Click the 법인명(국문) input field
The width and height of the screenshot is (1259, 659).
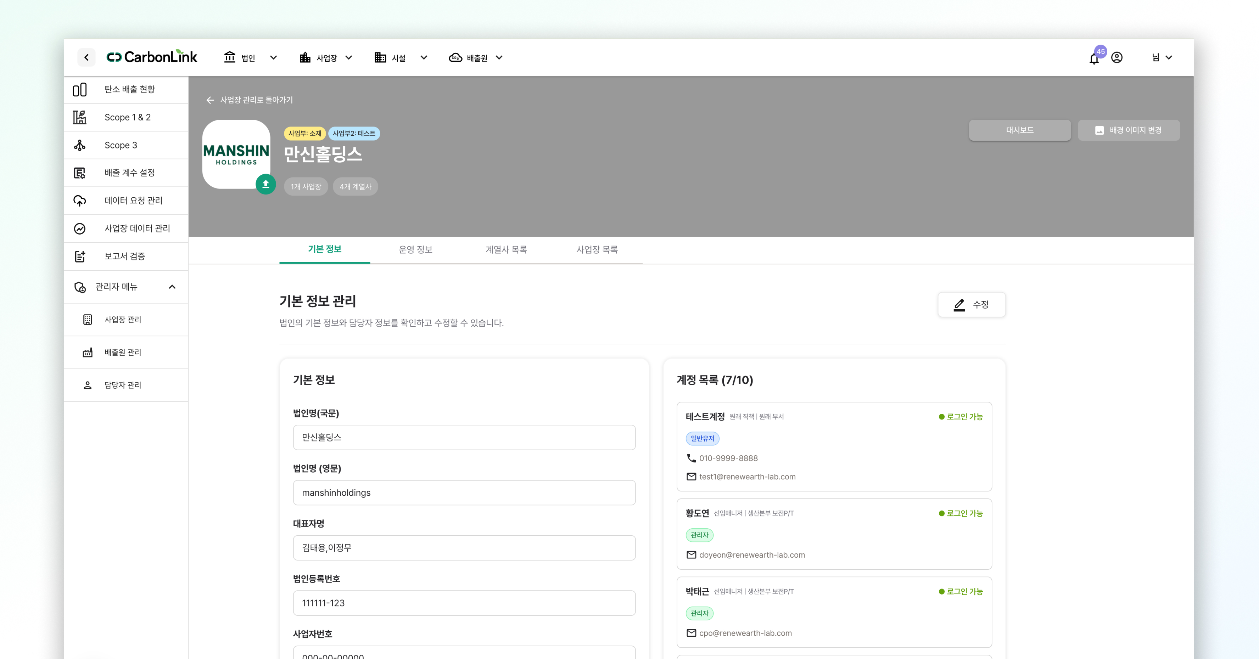[x=464, y=437]
